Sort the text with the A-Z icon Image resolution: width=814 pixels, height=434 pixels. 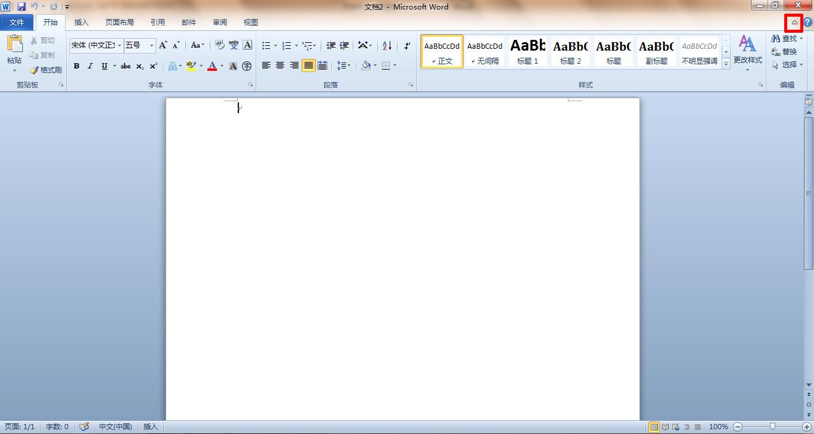click(387, 45)
